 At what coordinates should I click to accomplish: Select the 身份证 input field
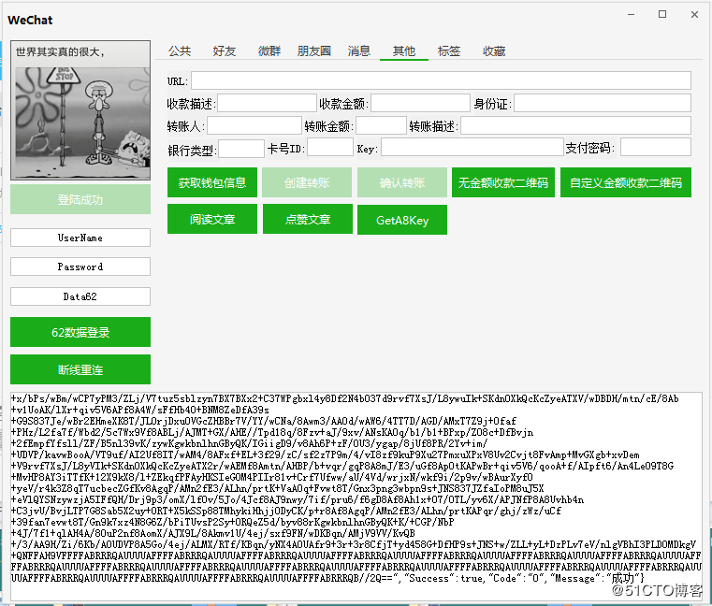603,103
